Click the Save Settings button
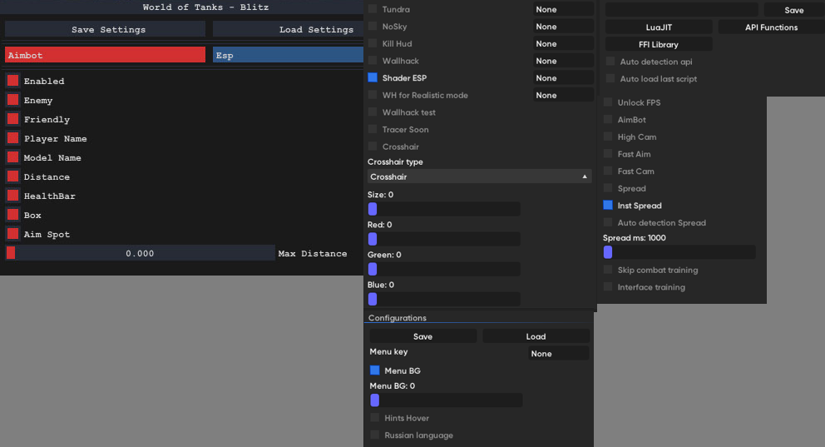The image size is (825, 447). (x=106, y=29)
